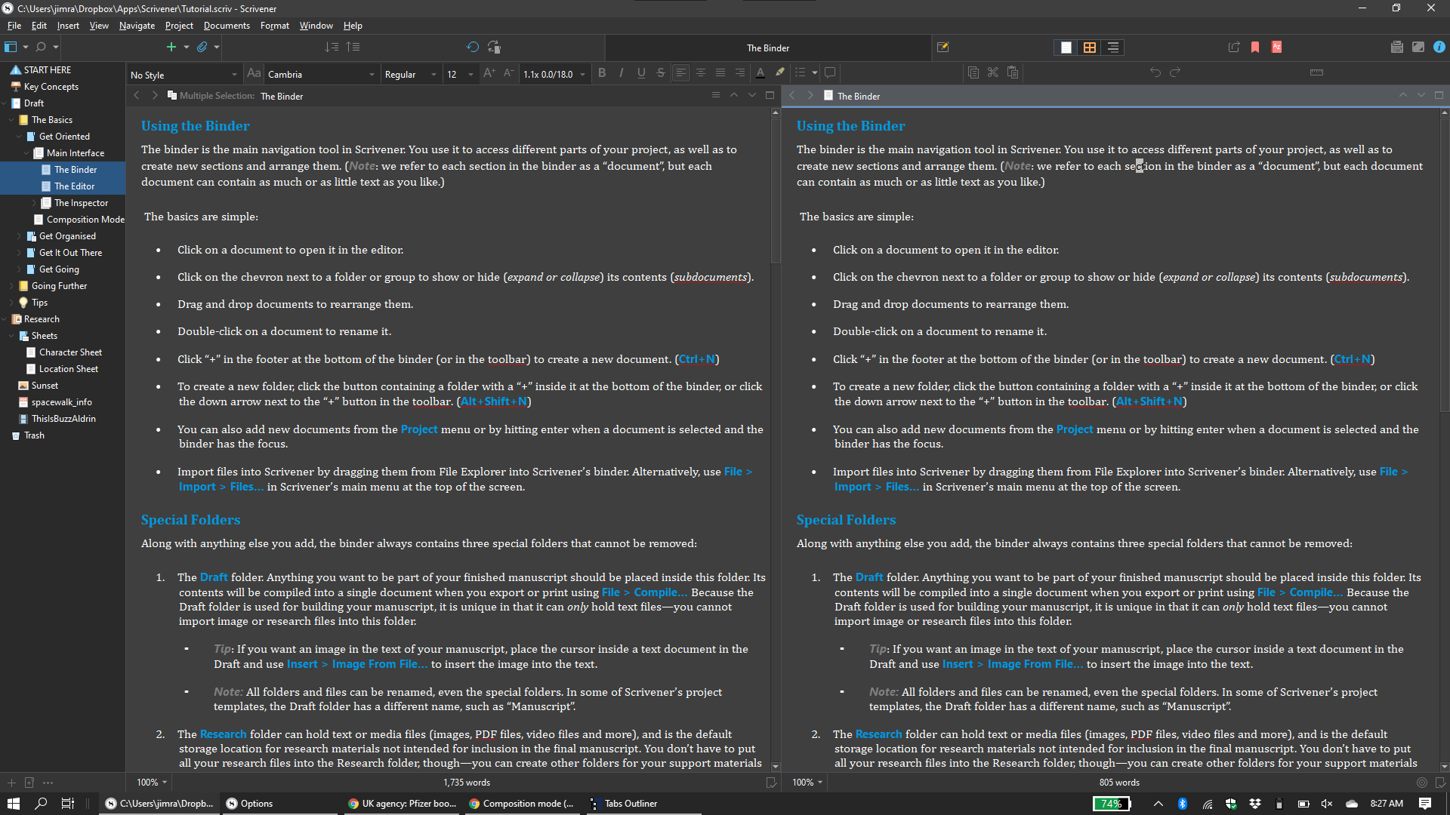Click the comment speech-bubble icon

pyautogui.click(x=830, y=72)
